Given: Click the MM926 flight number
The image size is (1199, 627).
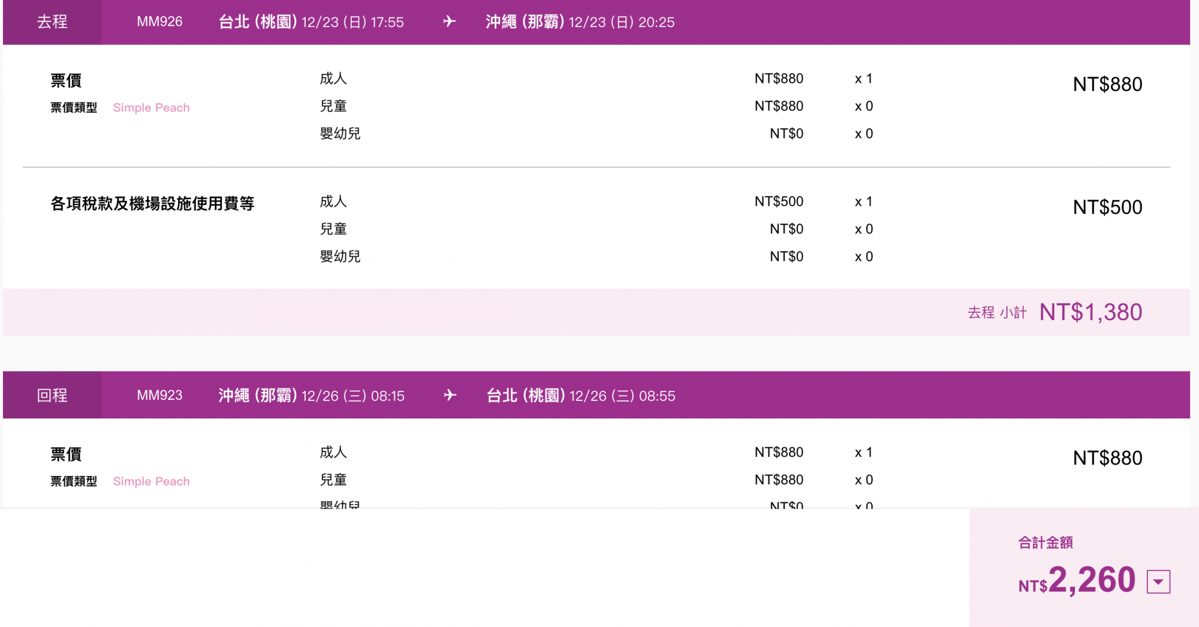Looking at the screenshot, I should tap(159, 22).
